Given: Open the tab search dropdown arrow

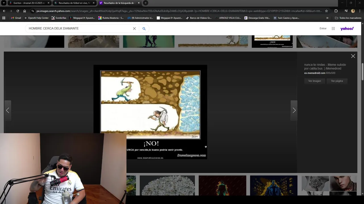Looking at the screenshot, I should pyautogui.click(x=4, y=3).
